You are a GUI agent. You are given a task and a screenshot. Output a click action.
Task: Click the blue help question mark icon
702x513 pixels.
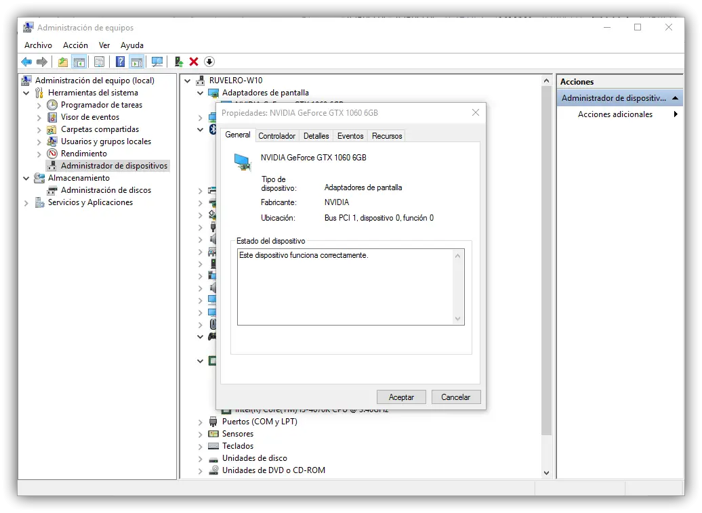click(120, 62)
